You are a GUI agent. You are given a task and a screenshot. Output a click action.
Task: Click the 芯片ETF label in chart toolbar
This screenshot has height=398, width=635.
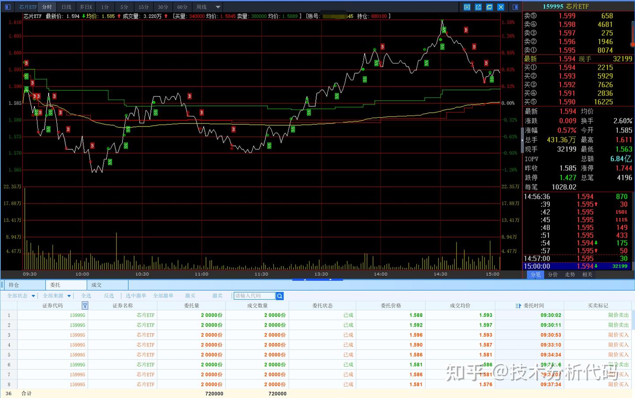tap(28, 7)
